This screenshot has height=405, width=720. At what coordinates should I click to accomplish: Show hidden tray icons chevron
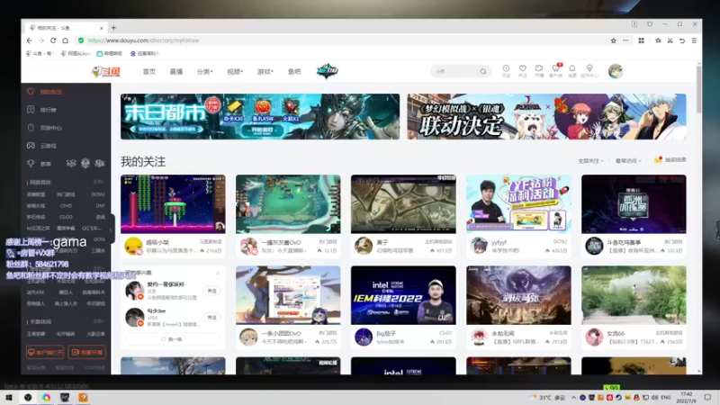(x=573, y=397)
